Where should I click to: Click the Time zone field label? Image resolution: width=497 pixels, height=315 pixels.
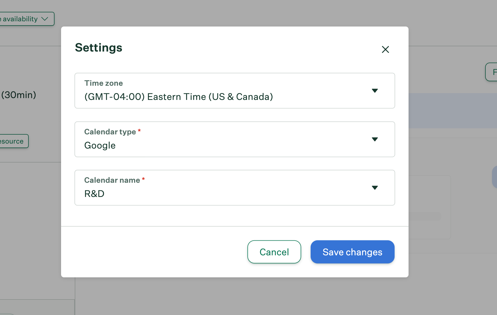coord(103,83)
